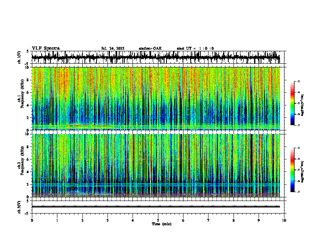
Task: Click the VLF Spectra title text
Action: tap(46, 48)
